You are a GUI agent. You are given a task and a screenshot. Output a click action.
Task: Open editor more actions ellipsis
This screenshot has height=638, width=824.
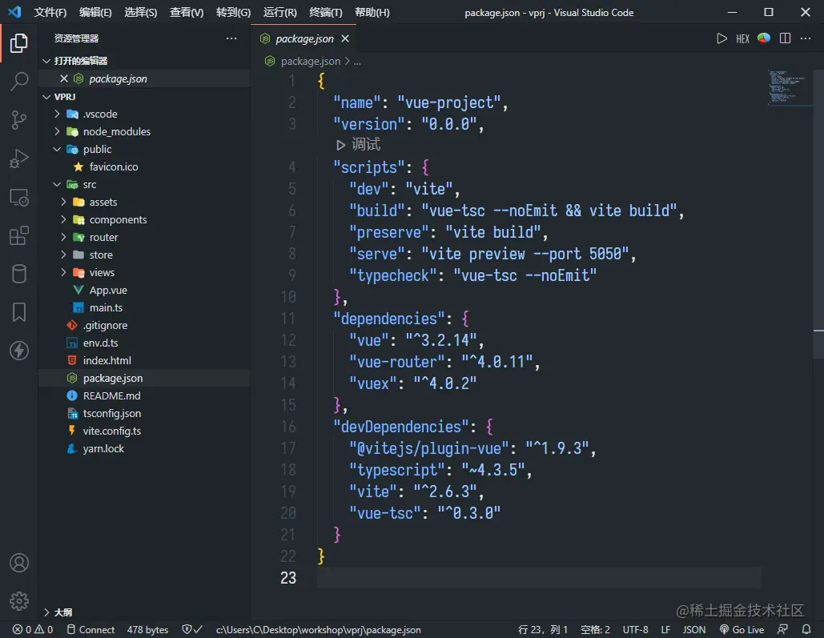point(806,38)
